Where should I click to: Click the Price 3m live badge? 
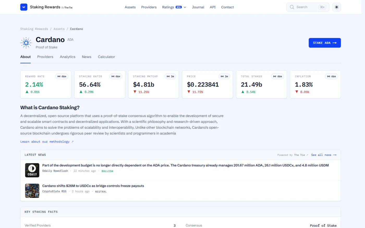pyautogui.click(x=224, y=76)
